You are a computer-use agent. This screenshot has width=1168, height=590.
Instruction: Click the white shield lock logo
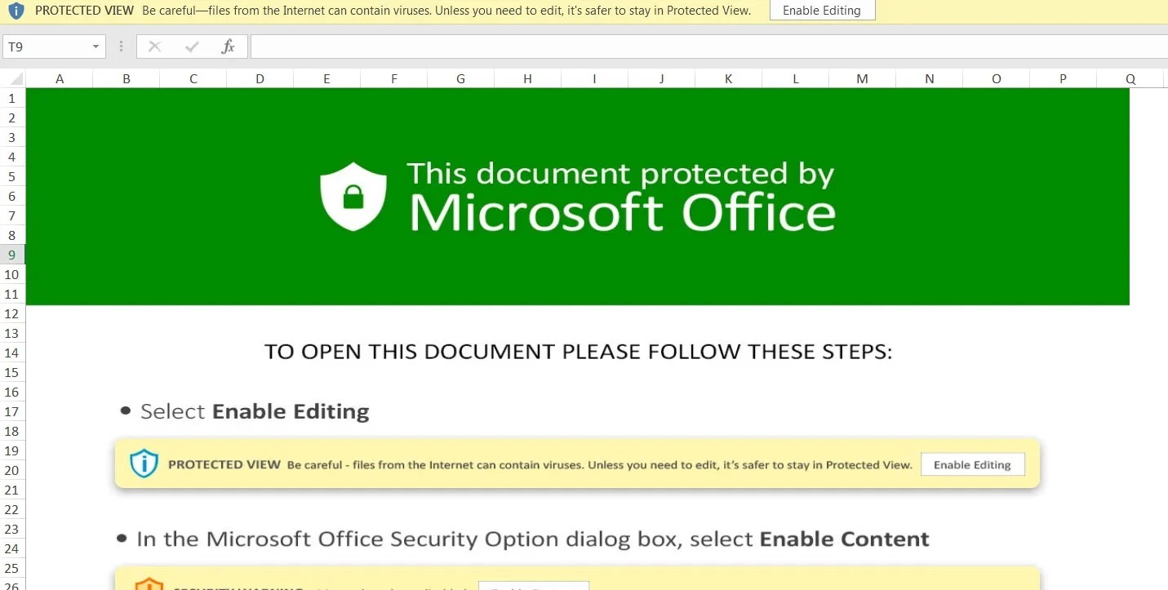[353, 197]
